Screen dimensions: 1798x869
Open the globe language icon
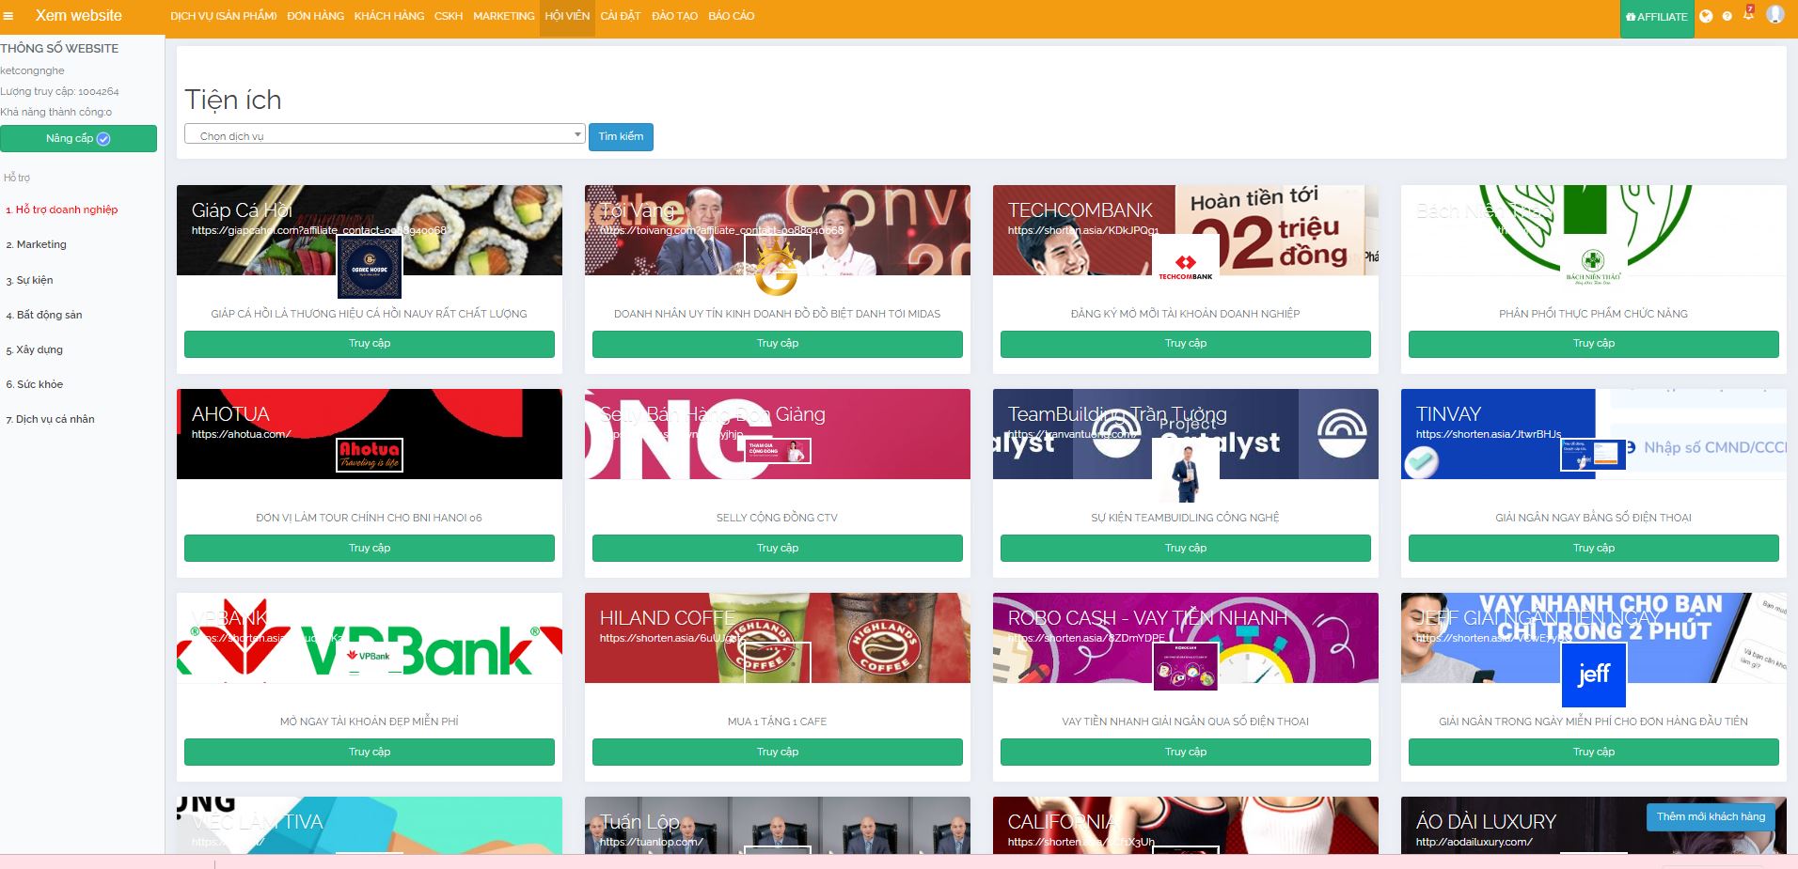1706,16
